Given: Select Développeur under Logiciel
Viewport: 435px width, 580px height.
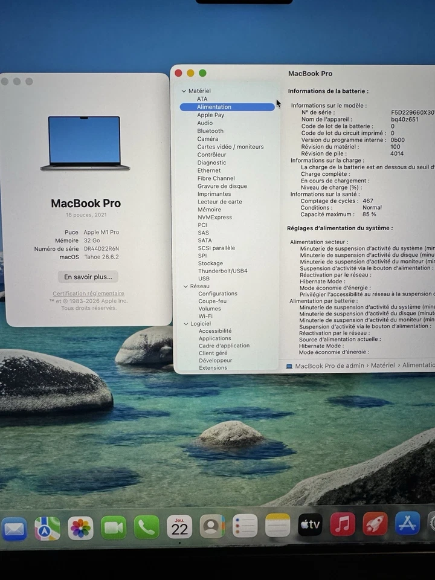Looking at the screenshot, I should click(x=216, y=360).
